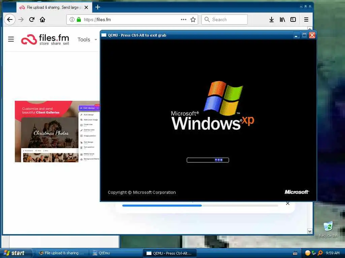Show site information icon in address bar
The width and height of the screenshot is (345, 258).
point(72,19)
